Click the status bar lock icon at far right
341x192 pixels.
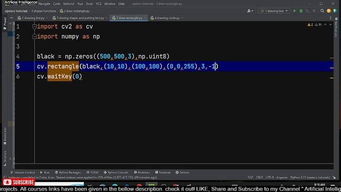tap(335, 178)
